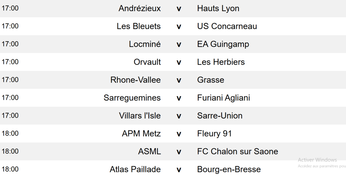Open Sarre-Union team link
Image resolution: width=346 pixels, height=177 pixels.
(x=220, y=116)
